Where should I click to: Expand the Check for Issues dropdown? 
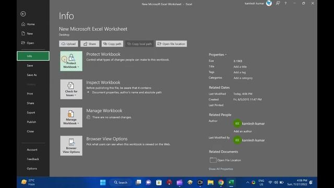click(71, 89)
